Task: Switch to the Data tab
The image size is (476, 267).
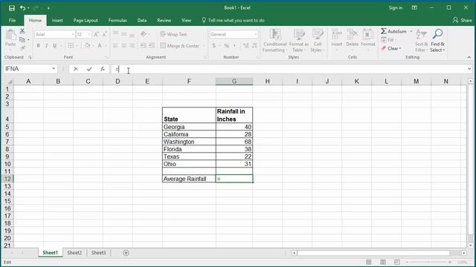Action: 142,20
